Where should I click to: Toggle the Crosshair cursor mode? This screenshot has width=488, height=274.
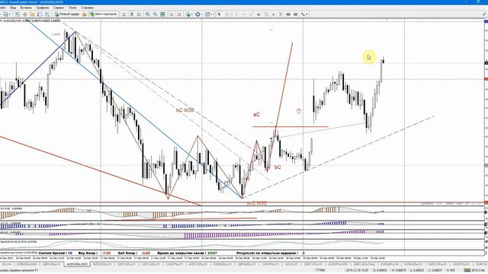pyautogui.click(x=227, y=14)
